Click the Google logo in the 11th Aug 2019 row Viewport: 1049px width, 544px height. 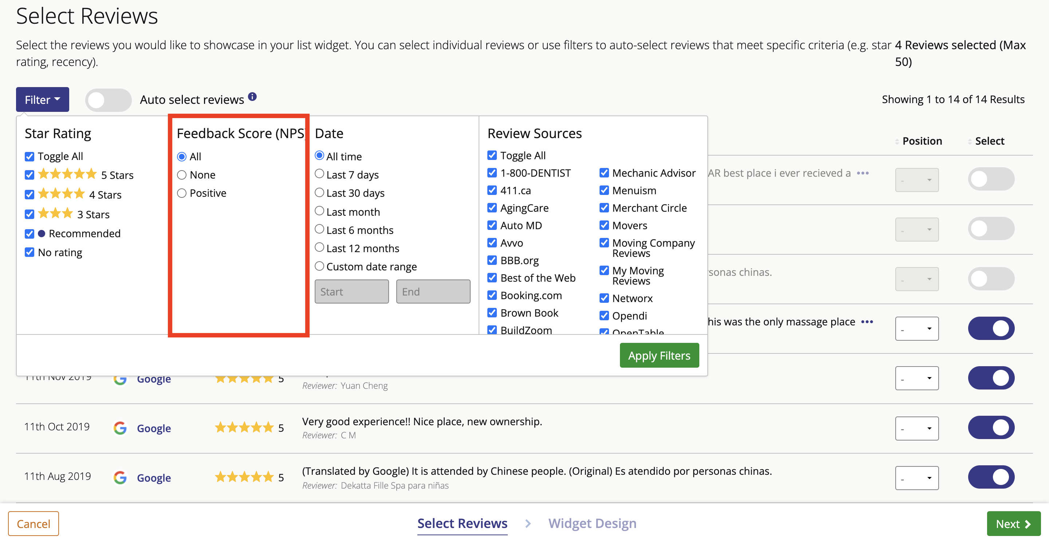[x=120, y=477]
